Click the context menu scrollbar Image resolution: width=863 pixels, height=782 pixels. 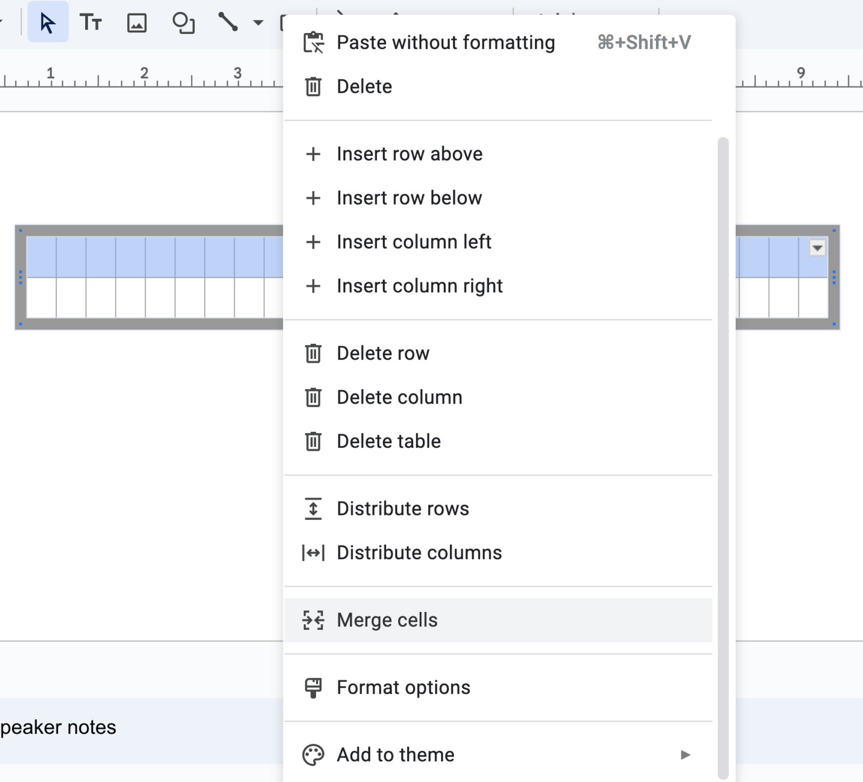[x=723, y=458]
